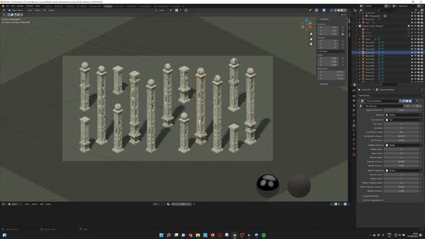Hide the Sun object eye icon
Viewport: 425px width, 239px height.
click(415, 23)
